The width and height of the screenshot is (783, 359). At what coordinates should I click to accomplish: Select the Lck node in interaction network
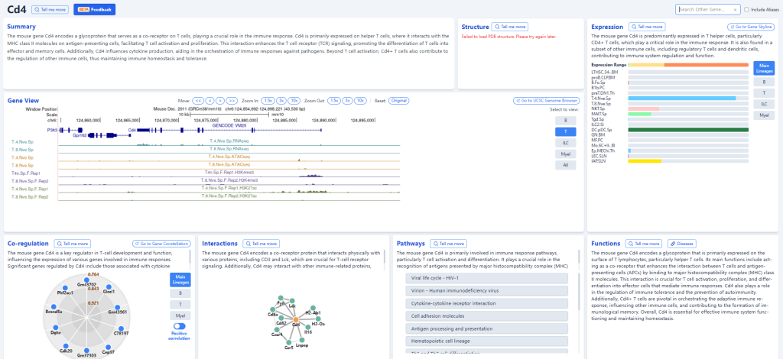click(x=292, y=301)
